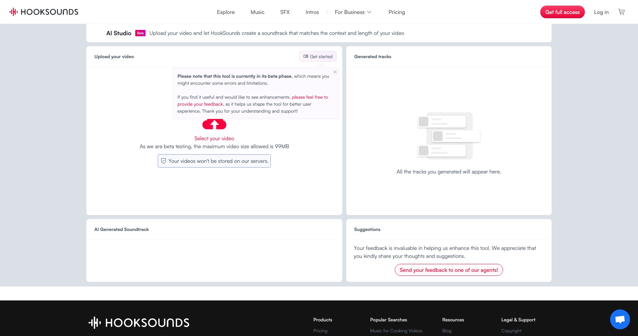Click the Suggestions heading
638x336 pixels.
coord(367,229)
